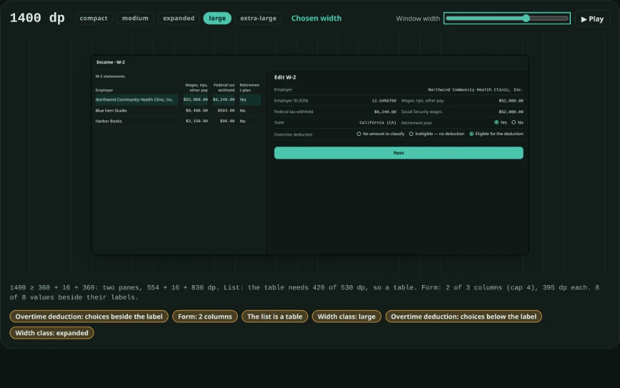Click the Employer column header in table
This screenshot has width=620, height=388.
[104, 91]
